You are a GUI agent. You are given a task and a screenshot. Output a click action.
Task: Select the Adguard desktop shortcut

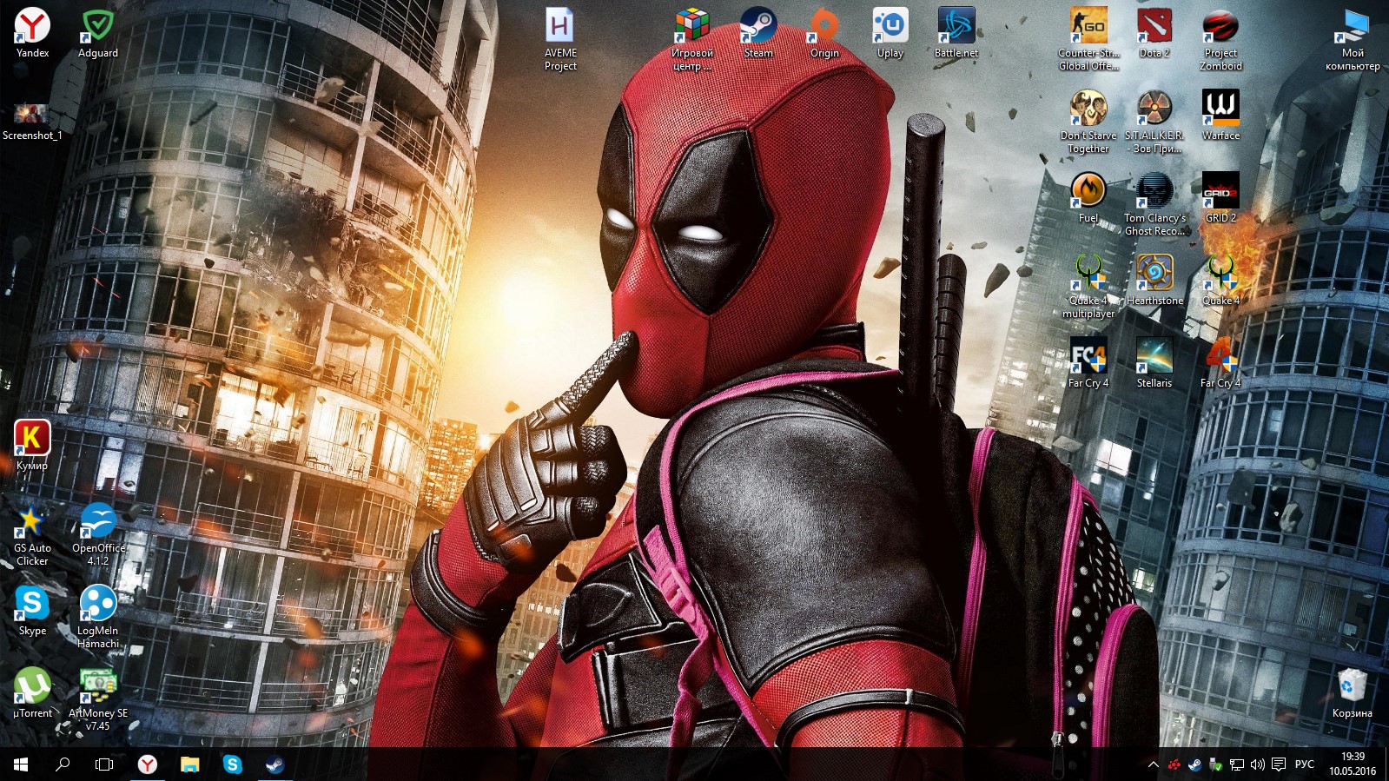(x=98, y=33)
